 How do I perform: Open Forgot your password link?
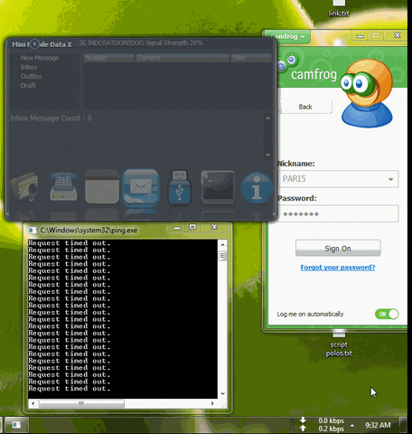tap(338, 268)
